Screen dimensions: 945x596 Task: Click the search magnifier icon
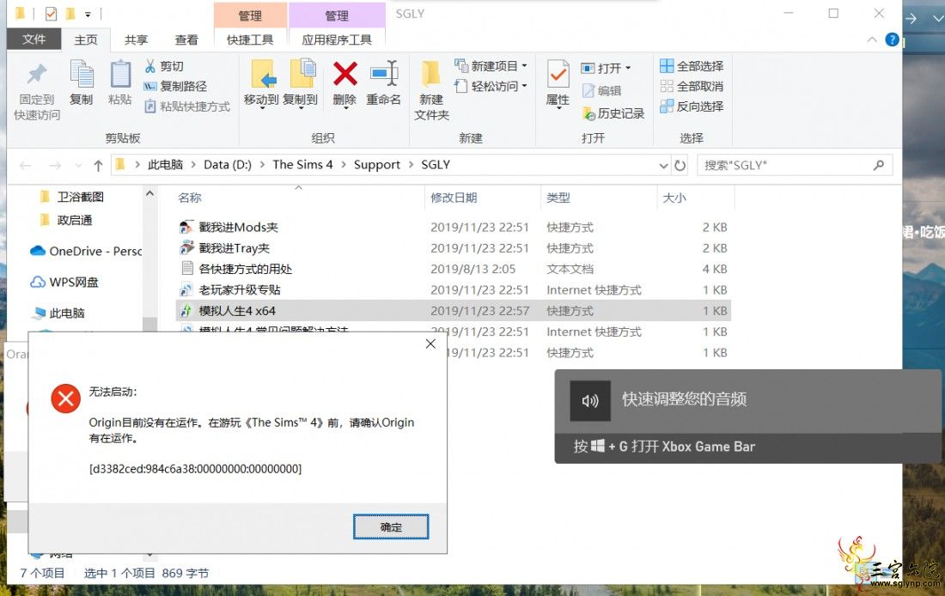[879, 165]
